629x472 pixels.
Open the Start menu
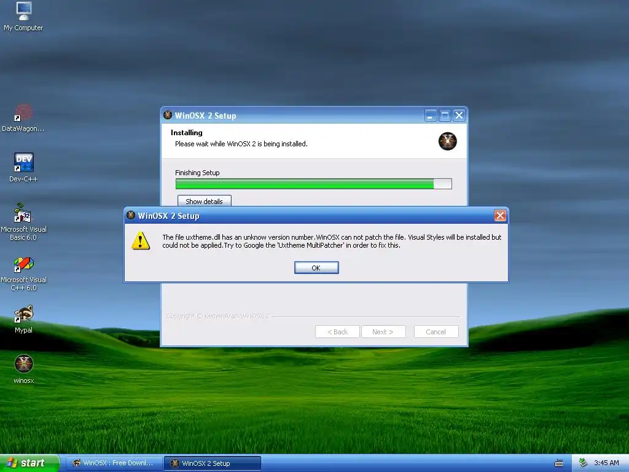click(29, 463)
